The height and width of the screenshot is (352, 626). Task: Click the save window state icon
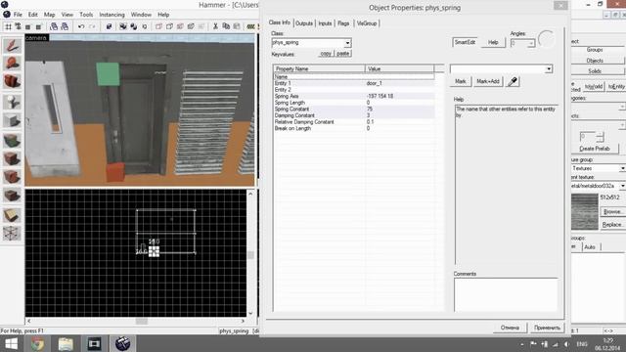65,26
